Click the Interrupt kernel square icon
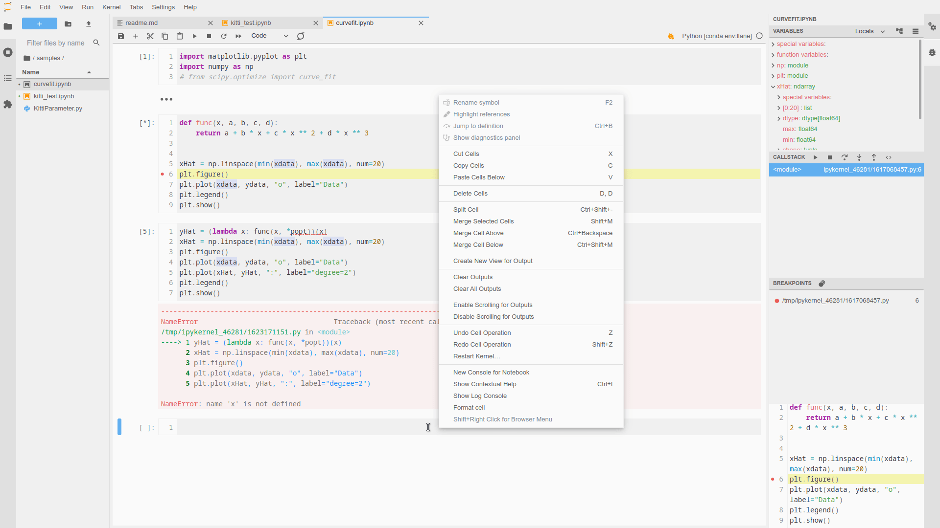The height and width of the screenshot is (528, 940). [x=209, y=36]
